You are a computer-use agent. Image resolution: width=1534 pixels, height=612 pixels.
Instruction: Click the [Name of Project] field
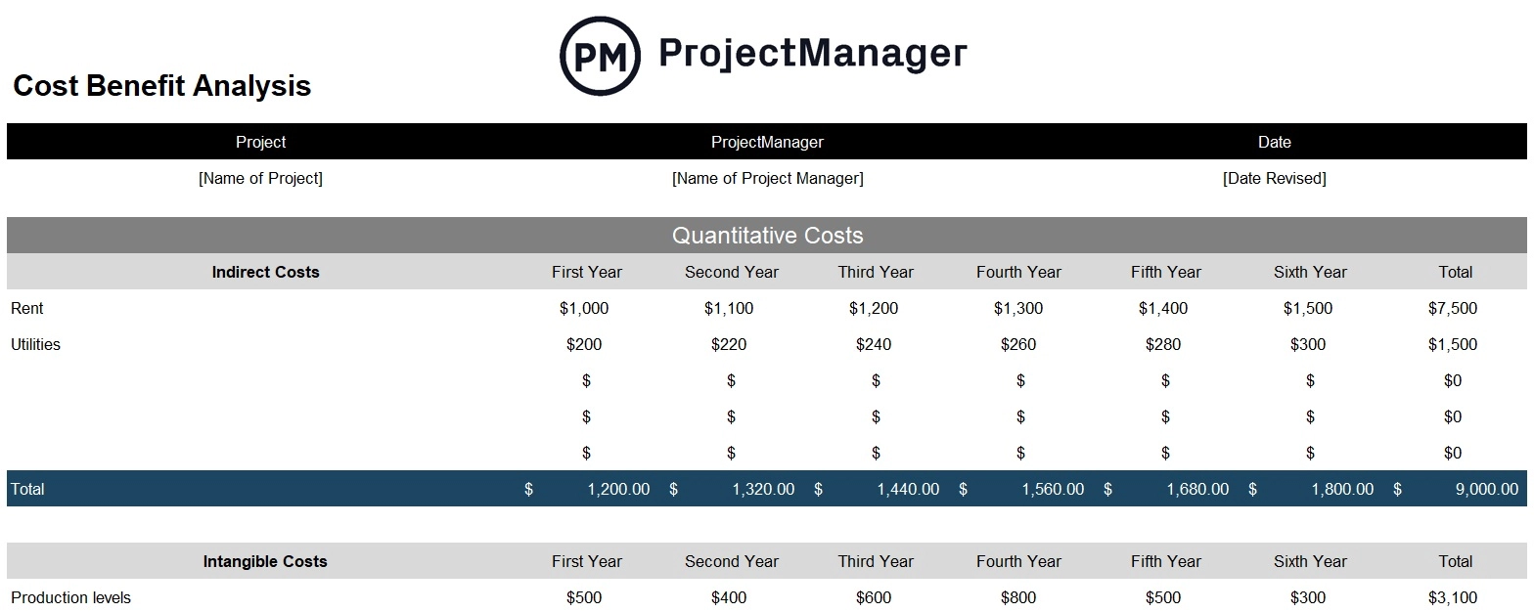click(260, 178)
